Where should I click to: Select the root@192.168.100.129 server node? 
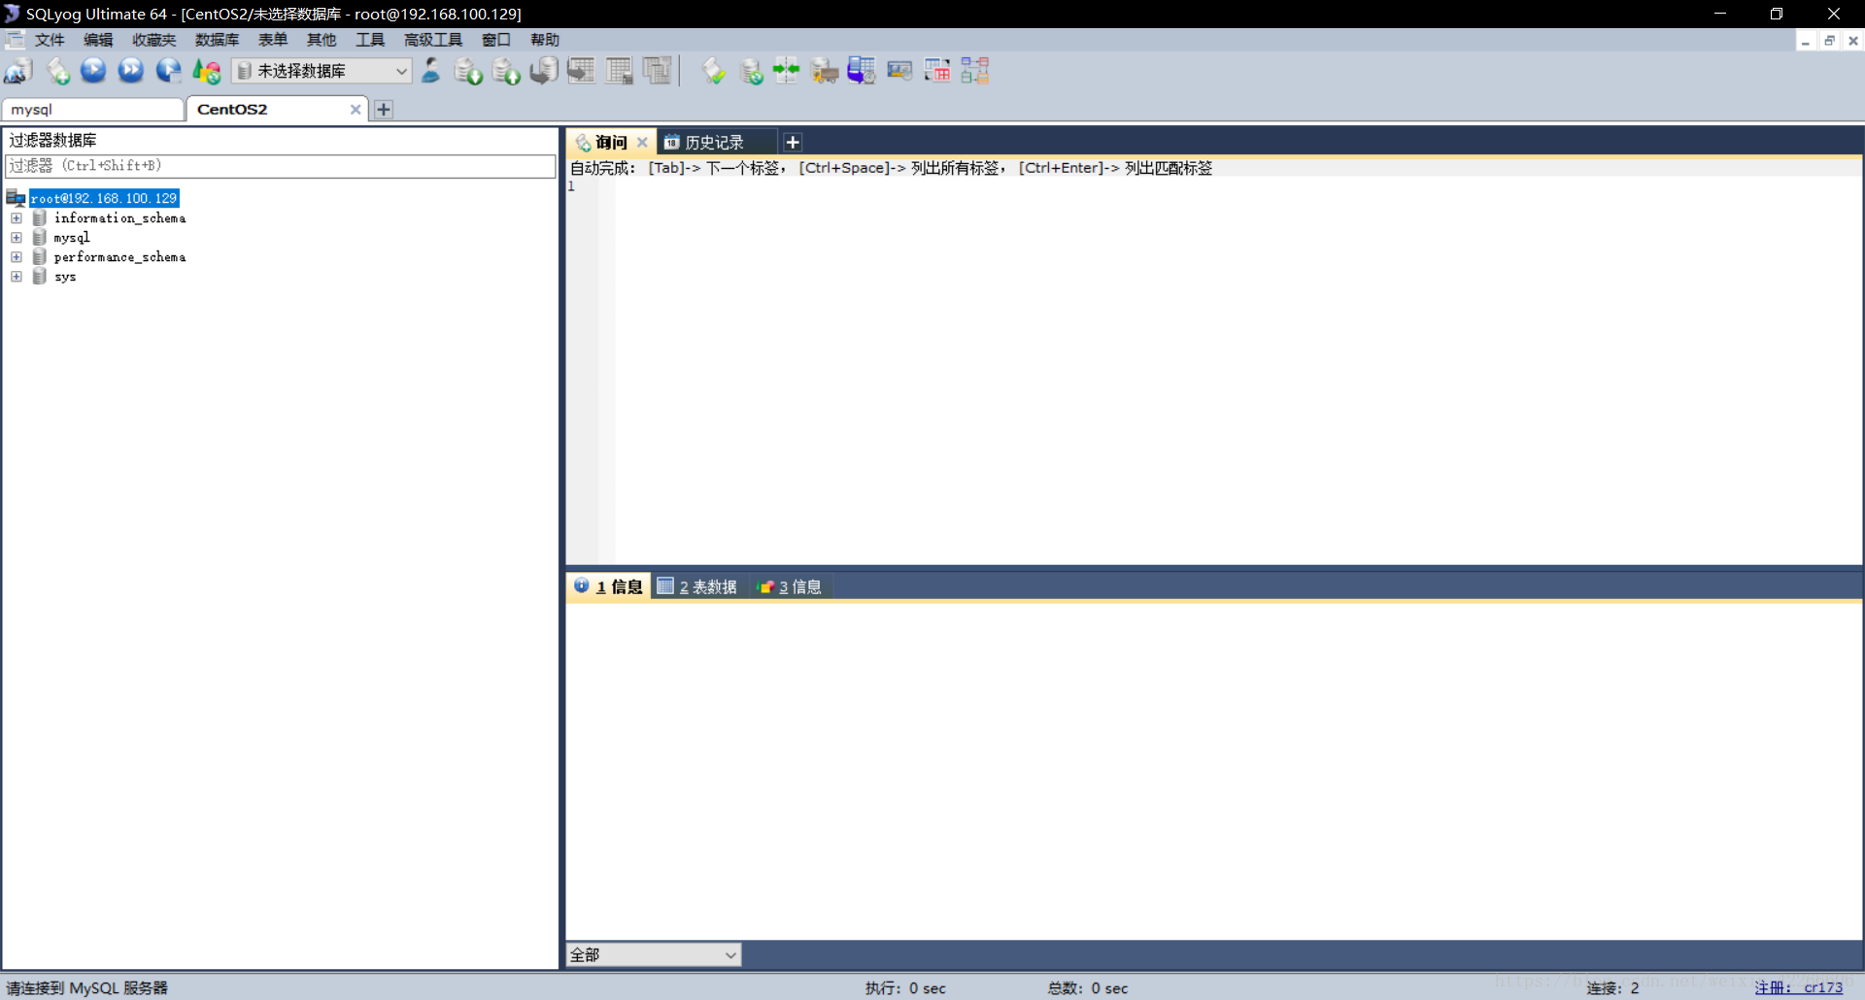[104, 198]
